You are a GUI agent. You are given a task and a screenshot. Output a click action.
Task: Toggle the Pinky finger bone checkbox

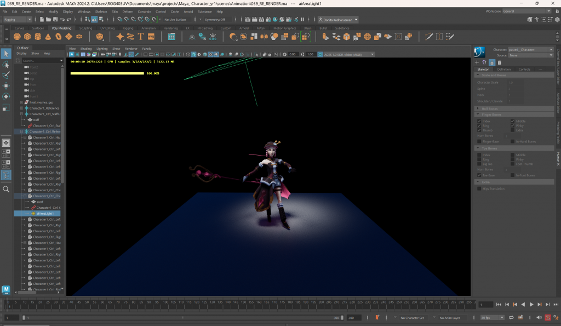click(512, 125)
